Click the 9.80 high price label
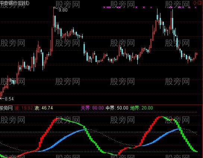 click(63, 10)
